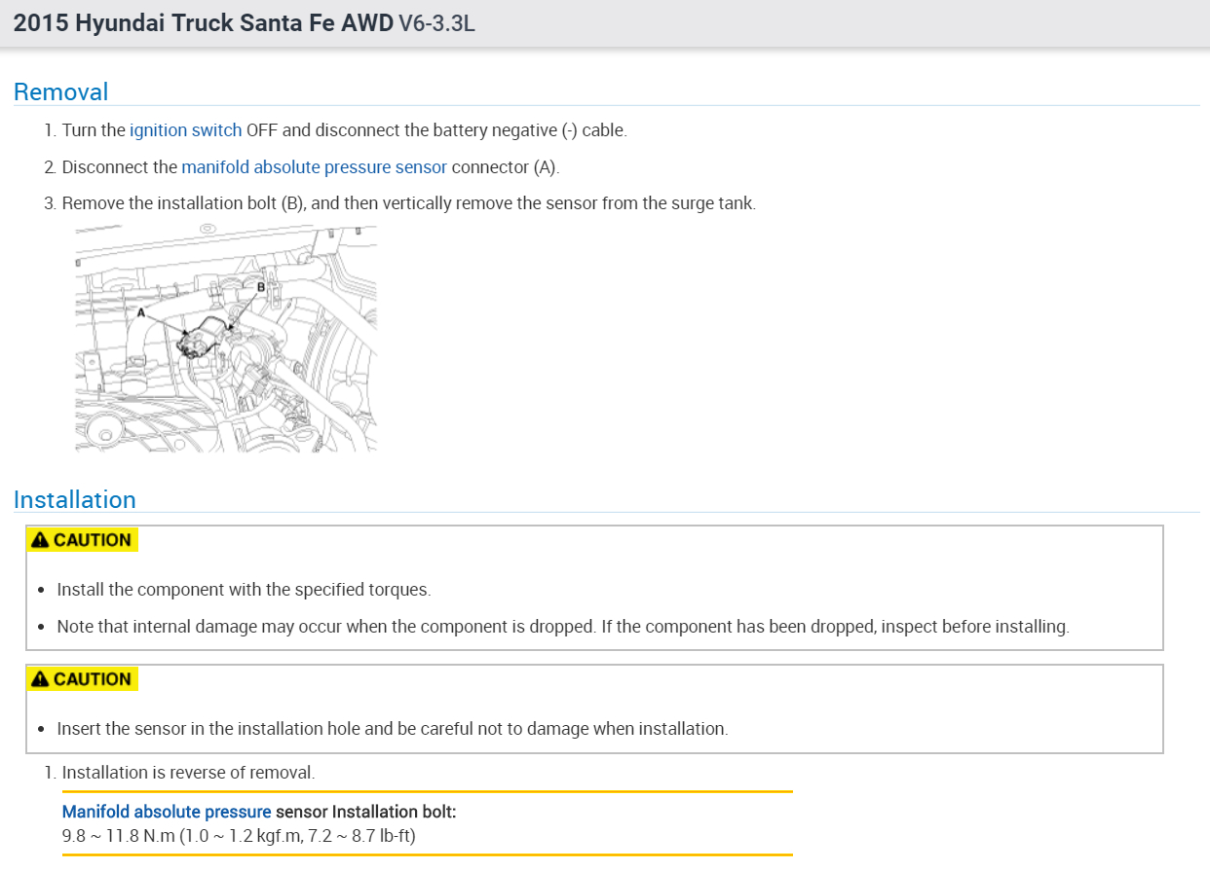
Task: Click the 2015 Hyundai Truck Santa Fe AWD title
Action: 203,23
